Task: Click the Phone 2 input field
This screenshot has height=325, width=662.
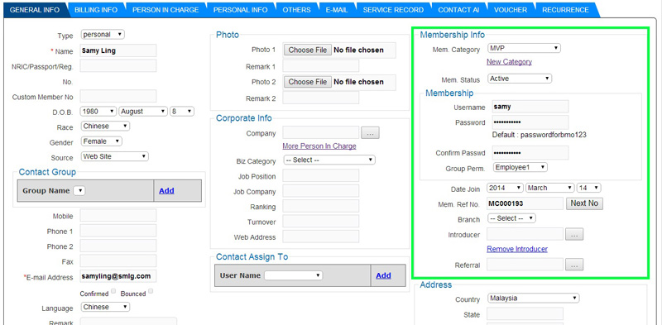Action: (118, 246)
